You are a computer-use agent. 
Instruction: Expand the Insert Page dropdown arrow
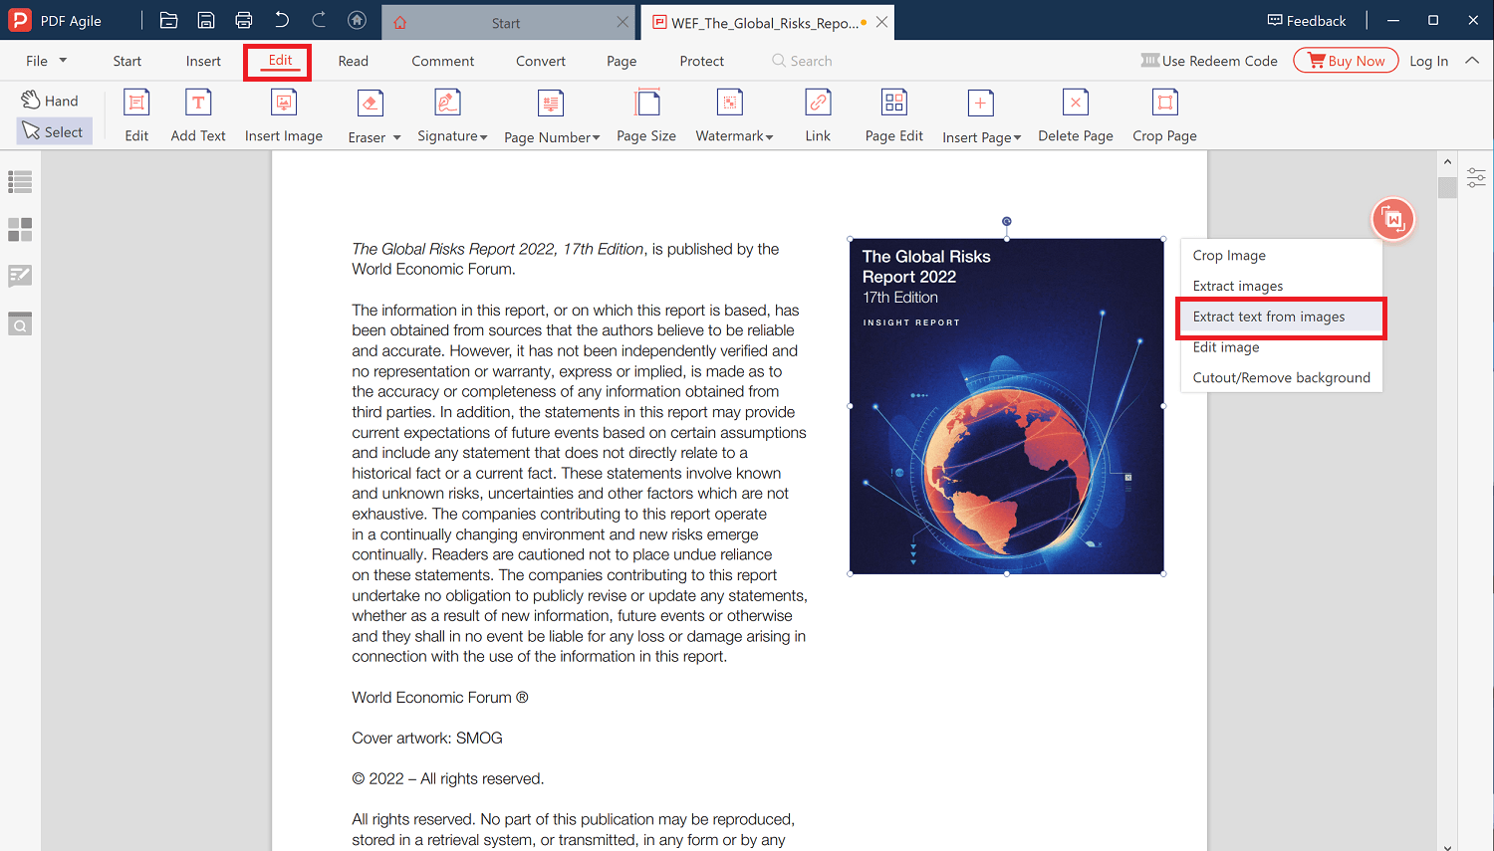(x=1017, y=137)
